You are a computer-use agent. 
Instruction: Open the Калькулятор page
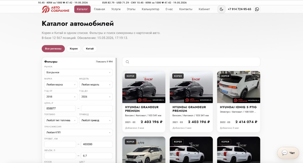coord(151,9)
